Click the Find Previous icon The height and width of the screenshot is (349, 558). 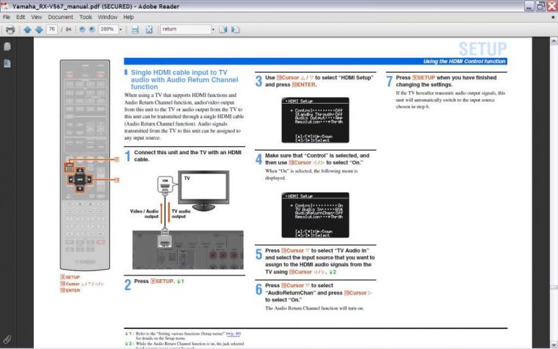(223, 29)
